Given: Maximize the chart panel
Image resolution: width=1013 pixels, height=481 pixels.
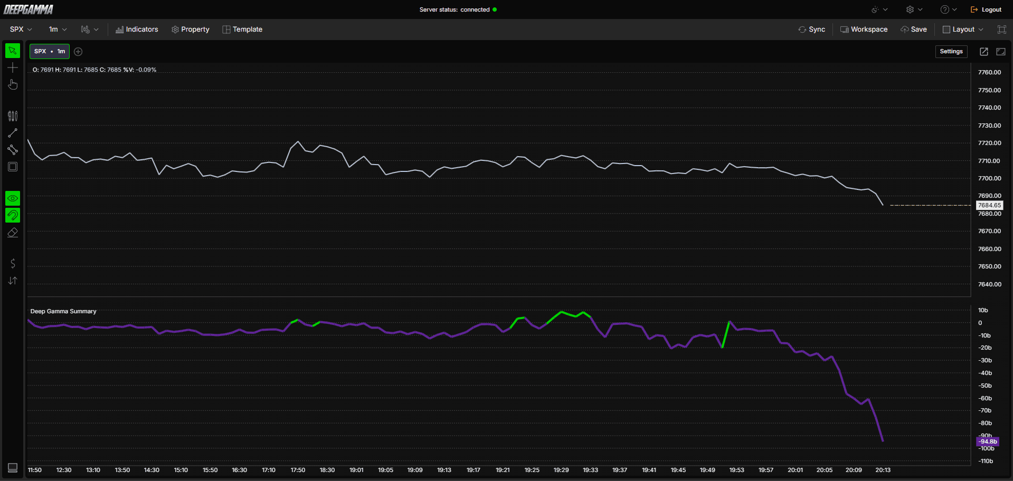Looking at the screenshot, I should coord(1001,52).
